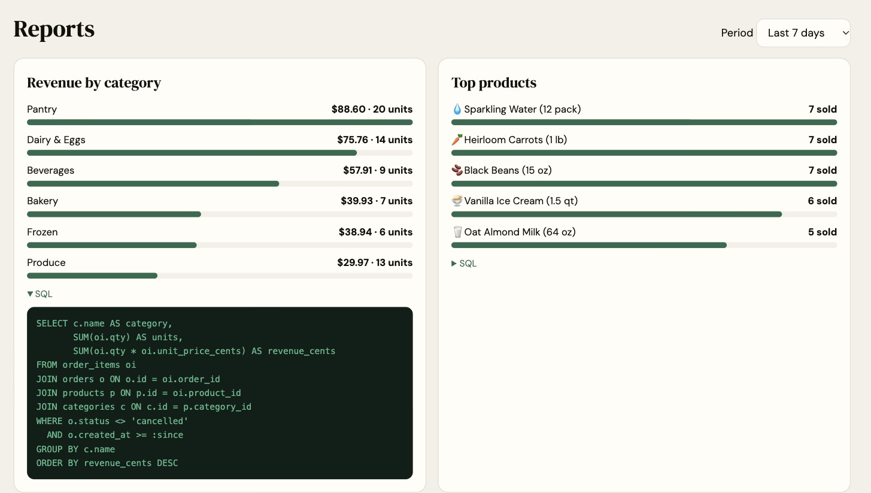Click the Pantry revenue progress bar
Viewport: 871px width, 493px height.
pyautogui.click(x=220, y=122)
